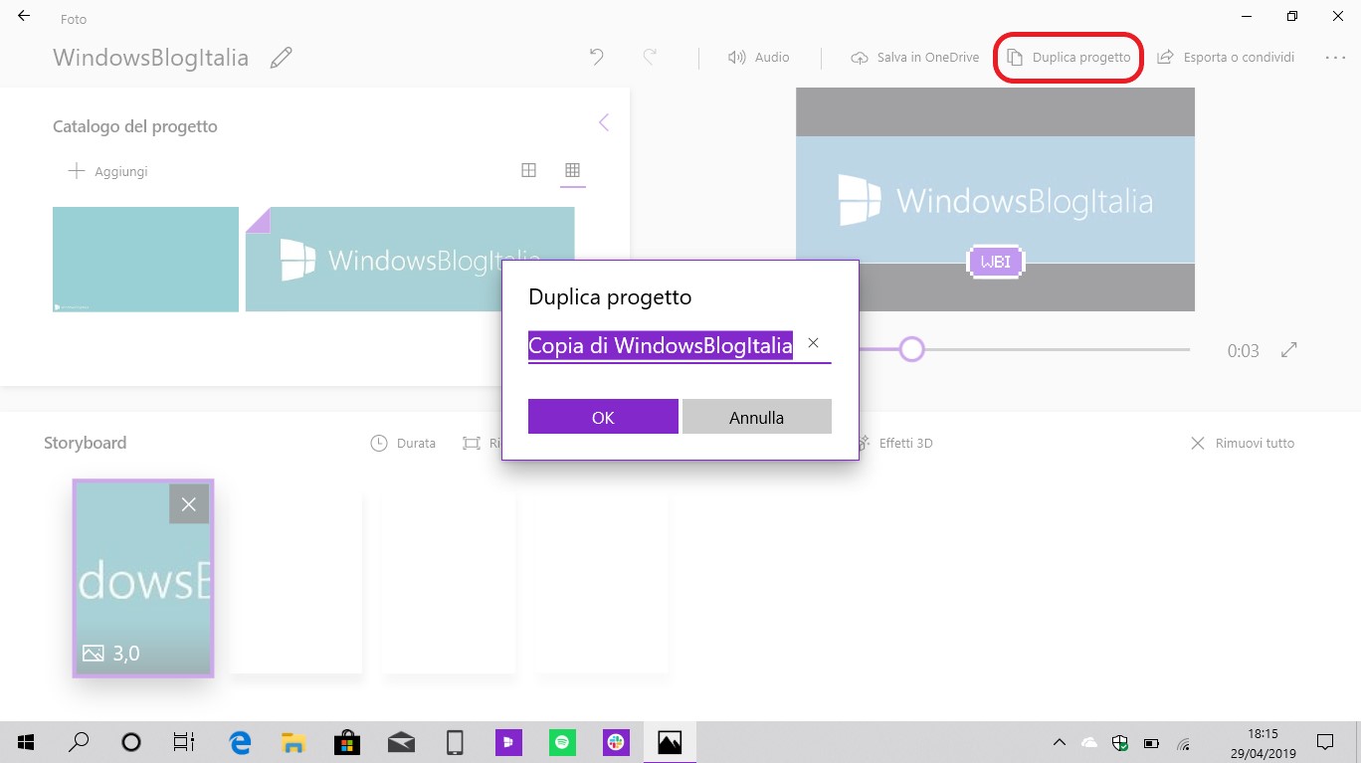Open Your Phone app from taskbar
1361x763 pixels.
(455, 742)
